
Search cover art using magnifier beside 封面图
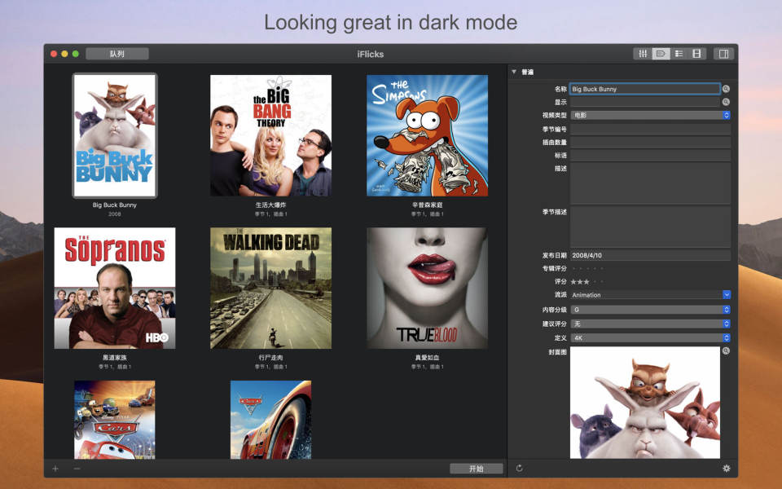pyautogui.click(x=726, y=350)
